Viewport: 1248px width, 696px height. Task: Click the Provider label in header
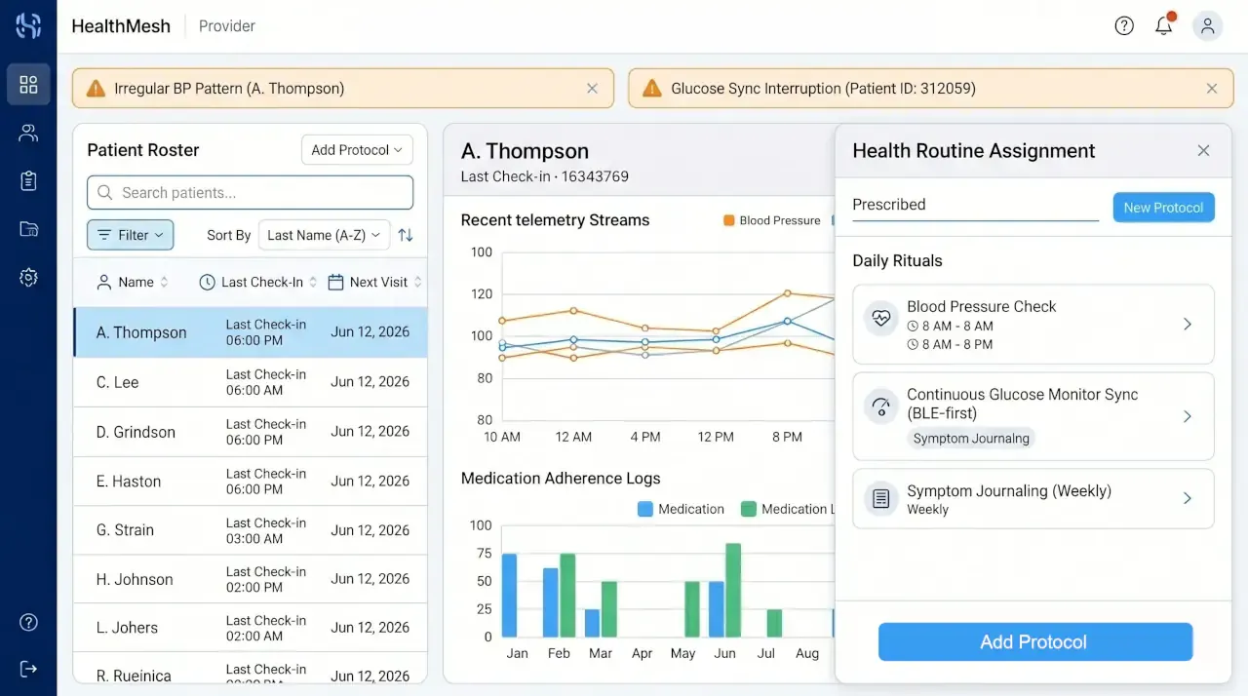click(x=226, y=26)
